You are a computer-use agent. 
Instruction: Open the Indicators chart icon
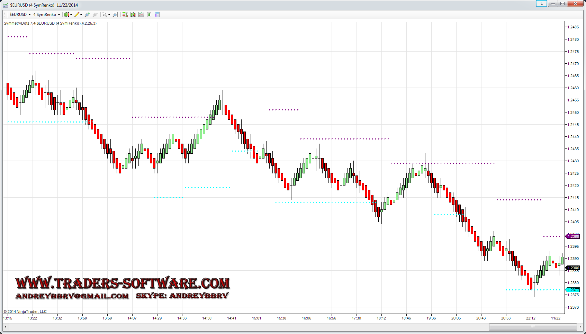(x=141, y=15)
